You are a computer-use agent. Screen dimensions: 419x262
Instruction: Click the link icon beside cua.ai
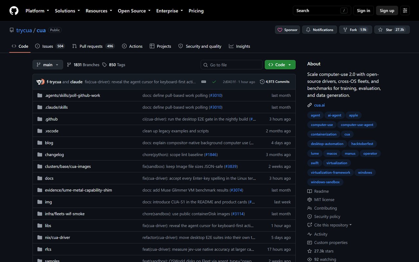310,105
